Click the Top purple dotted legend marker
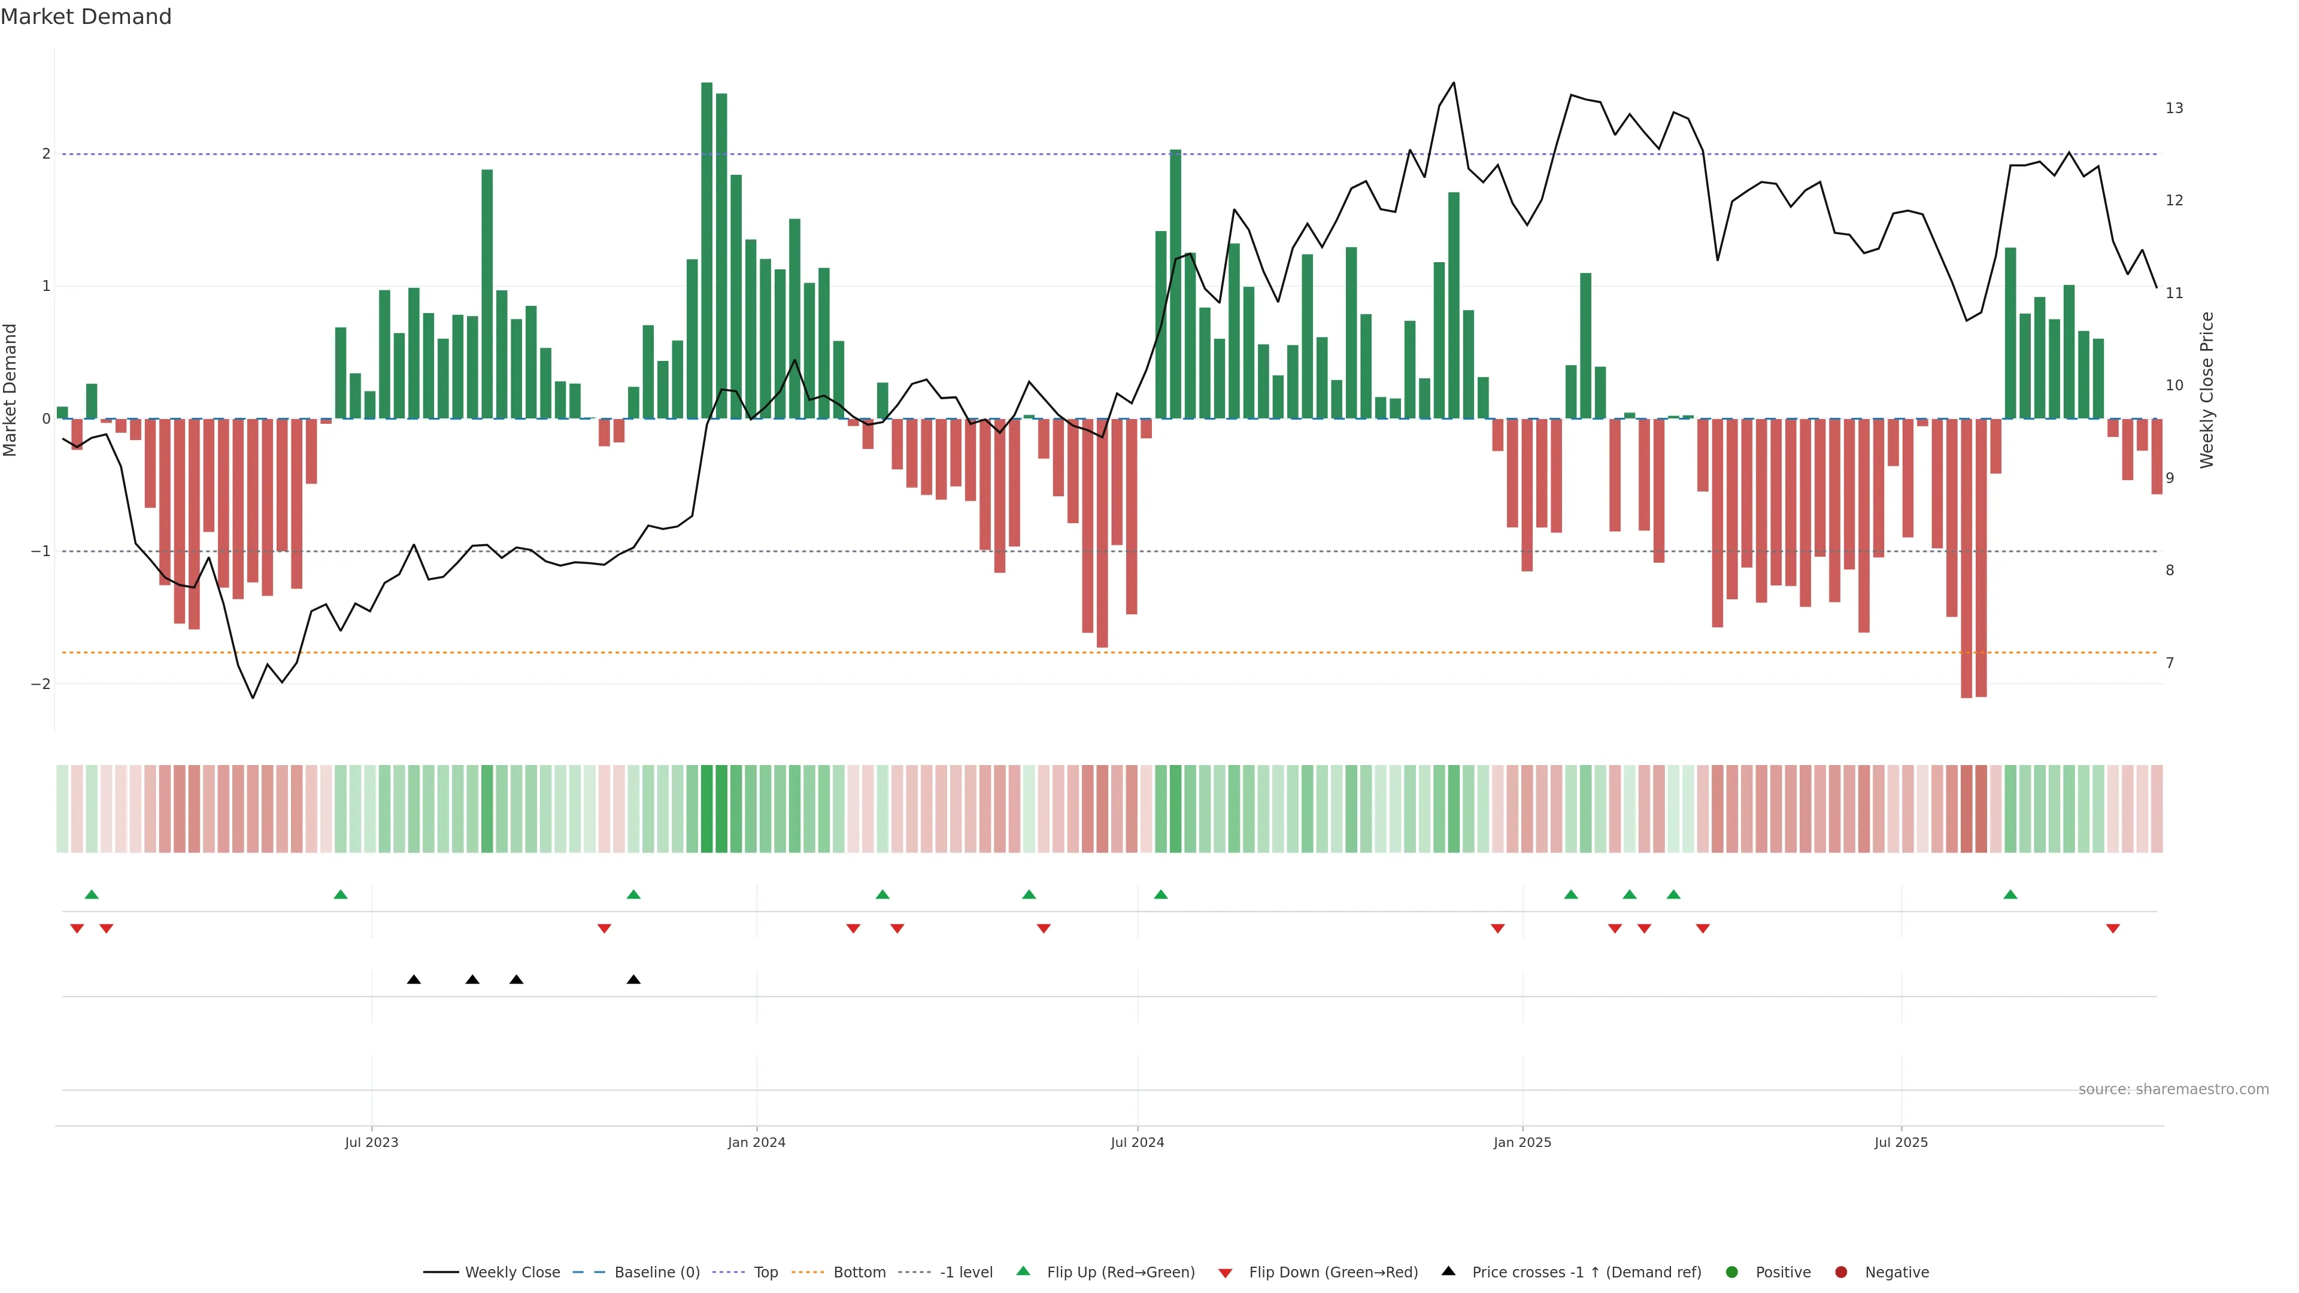Image resolution: width=2299 pixels, height=1293 pixels. (729, 1271)
